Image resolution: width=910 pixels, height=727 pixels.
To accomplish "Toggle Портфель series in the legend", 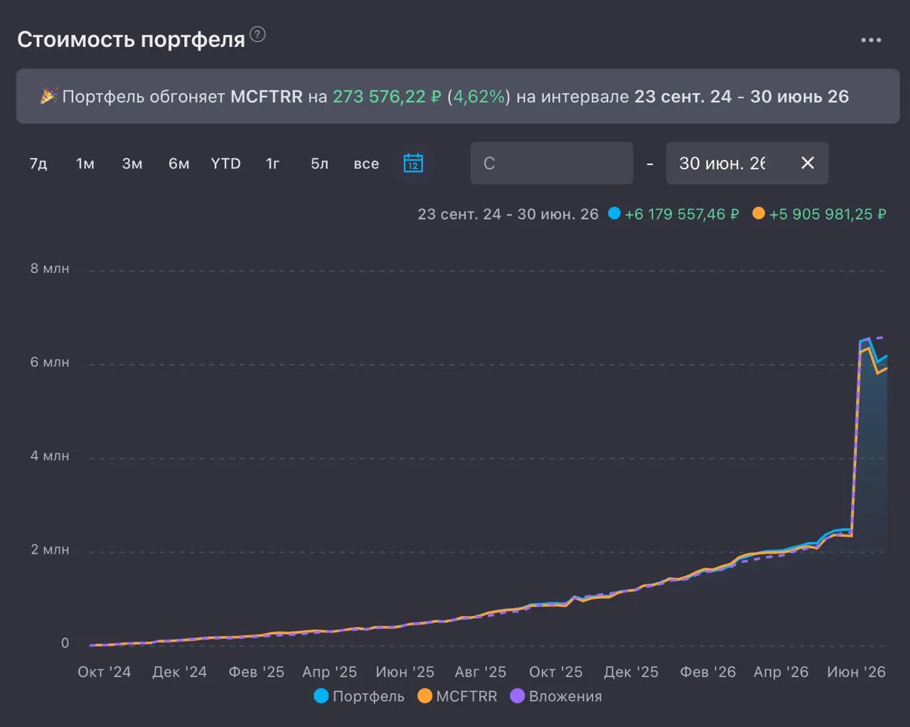I will (x=359, y=696).
